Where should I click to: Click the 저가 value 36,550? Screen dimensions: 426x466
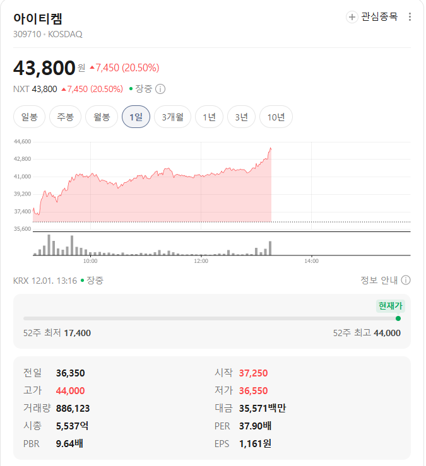point(254,390)
